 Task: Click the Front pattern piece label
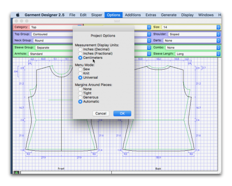[61, 168]
